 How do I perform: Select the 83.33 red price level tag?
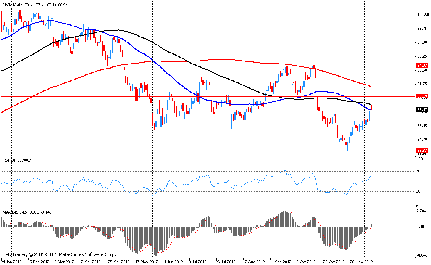[x=422, y=150]
